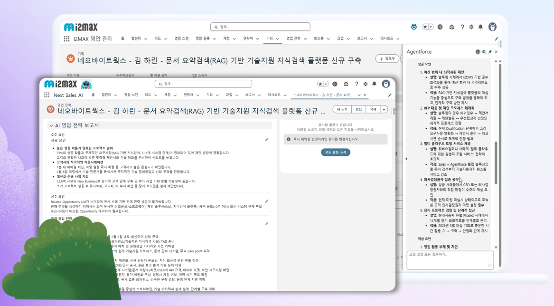Open Salesforce Help question mark in back window

[462, 27]
